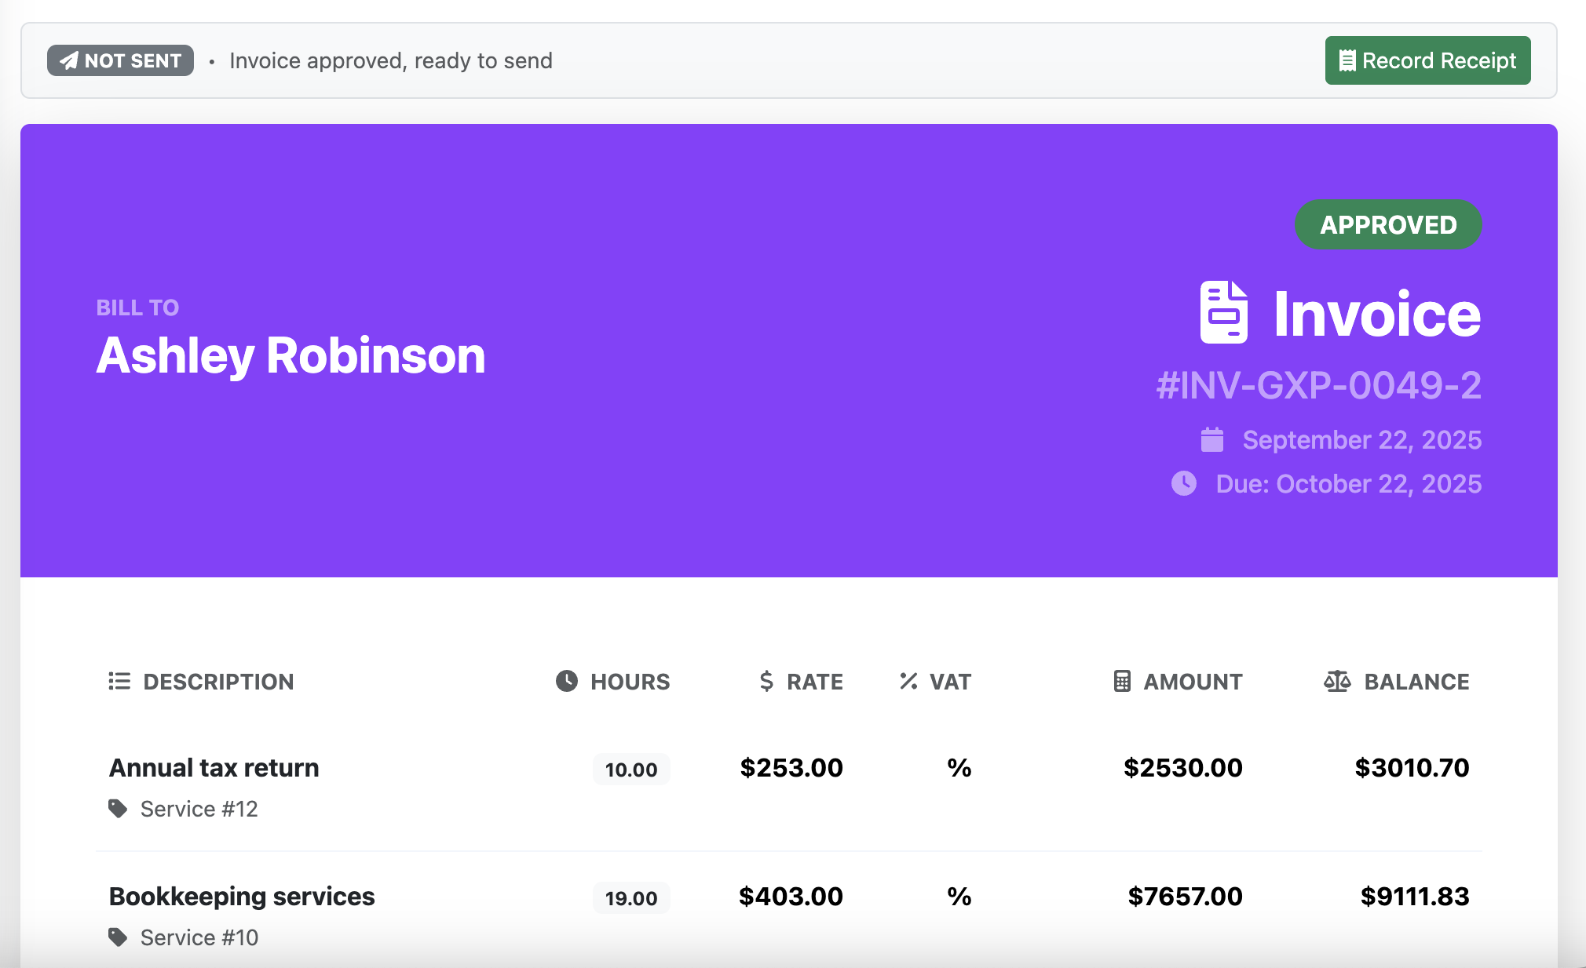
Task: Select the Annual tax return line item
Action: pos(214,767)
